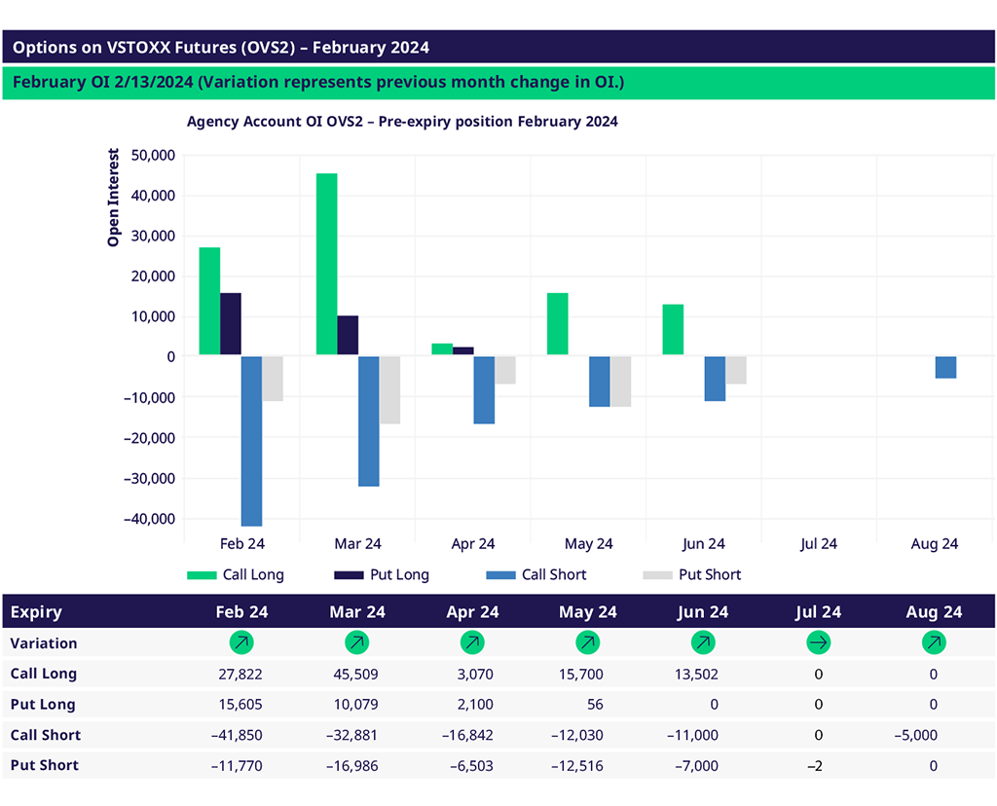The width and height of the screenshot is (997, 806).
Task: Click the Jun 24 variation arrow icon
Action: coord(703,642)
